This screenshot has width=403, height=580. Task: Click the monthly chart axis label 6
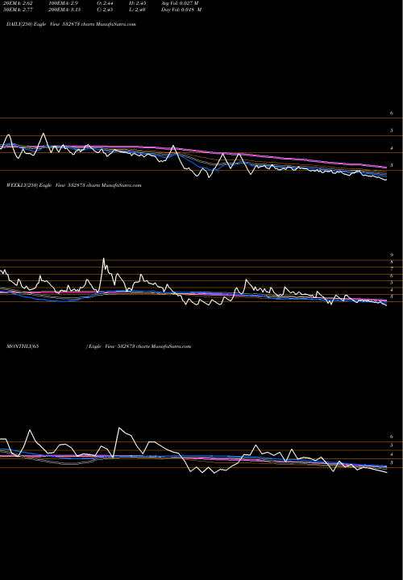[x=392, y=437]
